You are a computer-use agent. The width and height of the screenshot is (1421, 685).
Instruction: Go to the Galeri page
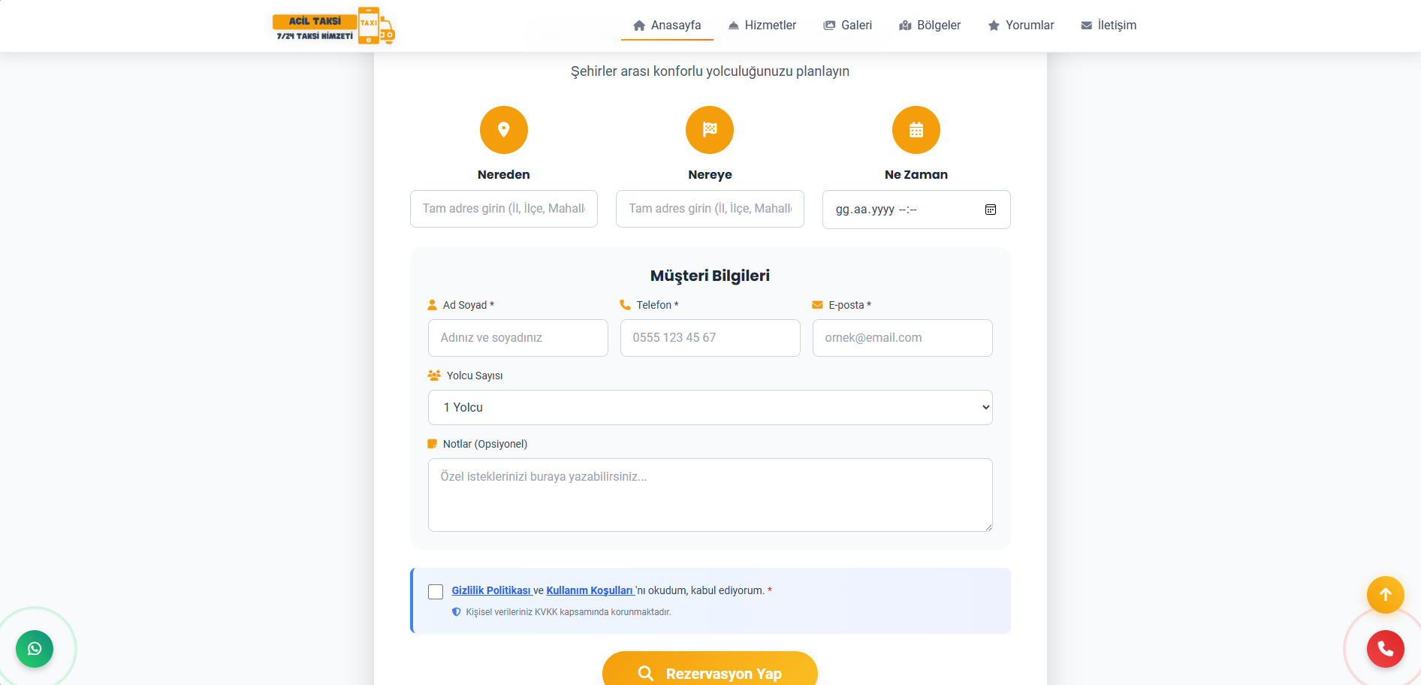click(x=847, y=26)
